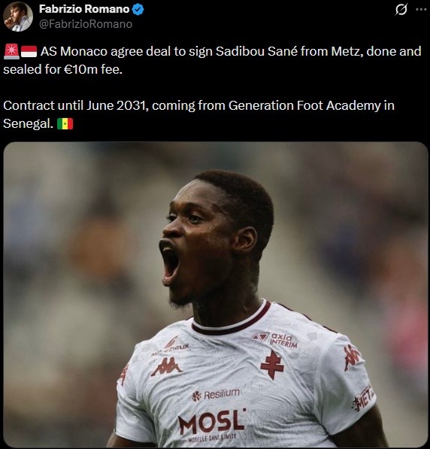Click the Moselle Sans Limite small text
The image size is (430, 449).
pyautogui.click(x=213, y=438)
